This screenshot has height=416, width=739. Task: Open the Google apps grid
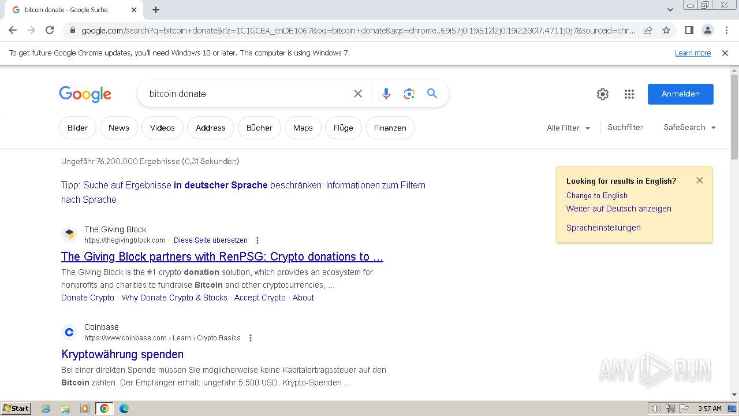[629, 94]
